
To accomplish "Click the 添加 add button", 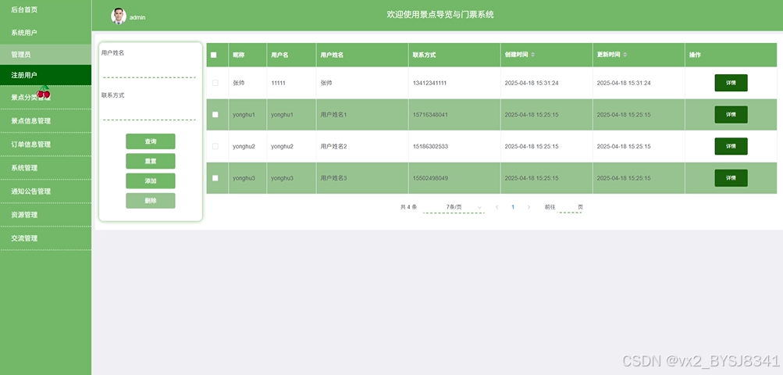I will (151, 181).
